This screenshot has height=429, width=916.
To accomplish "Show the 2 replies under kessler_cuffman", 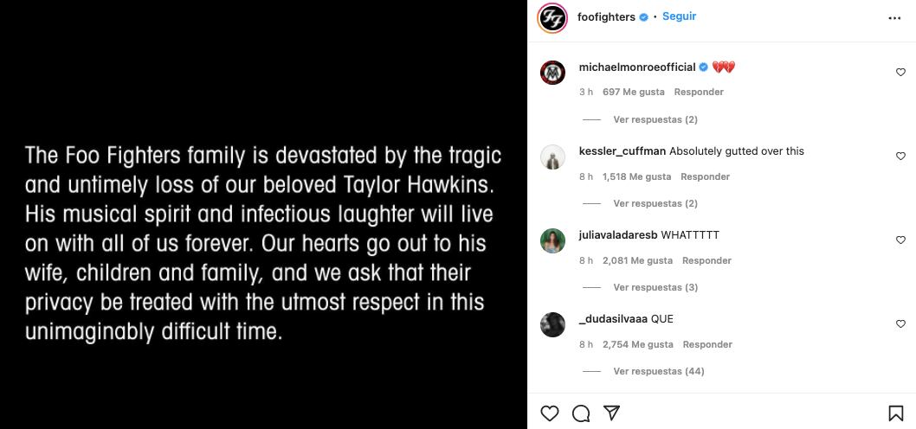I will (x=655, y=203).
